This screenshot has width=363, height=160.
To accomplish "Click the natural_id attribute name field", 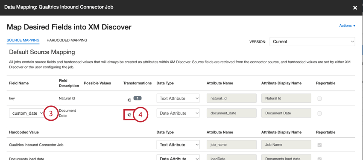I will click(x=231, y=98).
